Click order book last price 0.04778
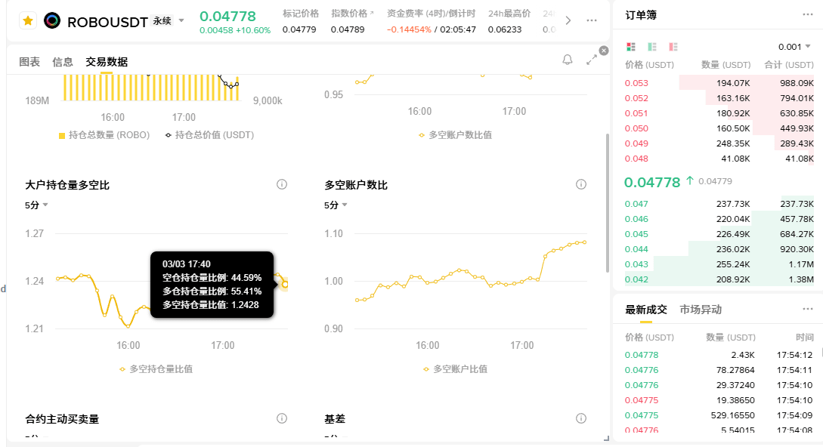Viewport: 823px width, 447px height. 652,182
